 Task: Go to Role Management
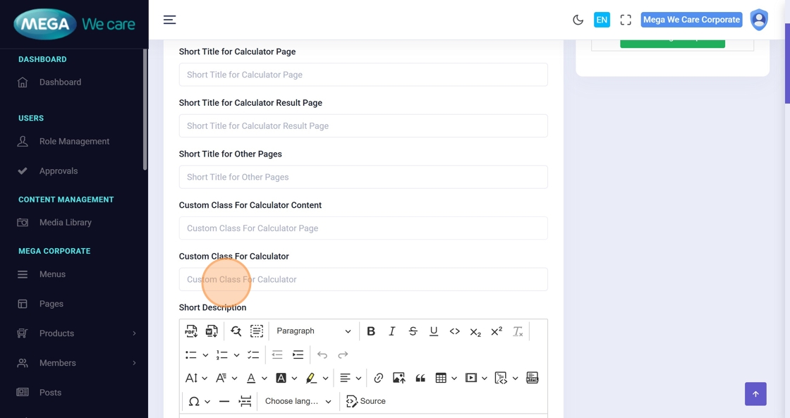74,142
